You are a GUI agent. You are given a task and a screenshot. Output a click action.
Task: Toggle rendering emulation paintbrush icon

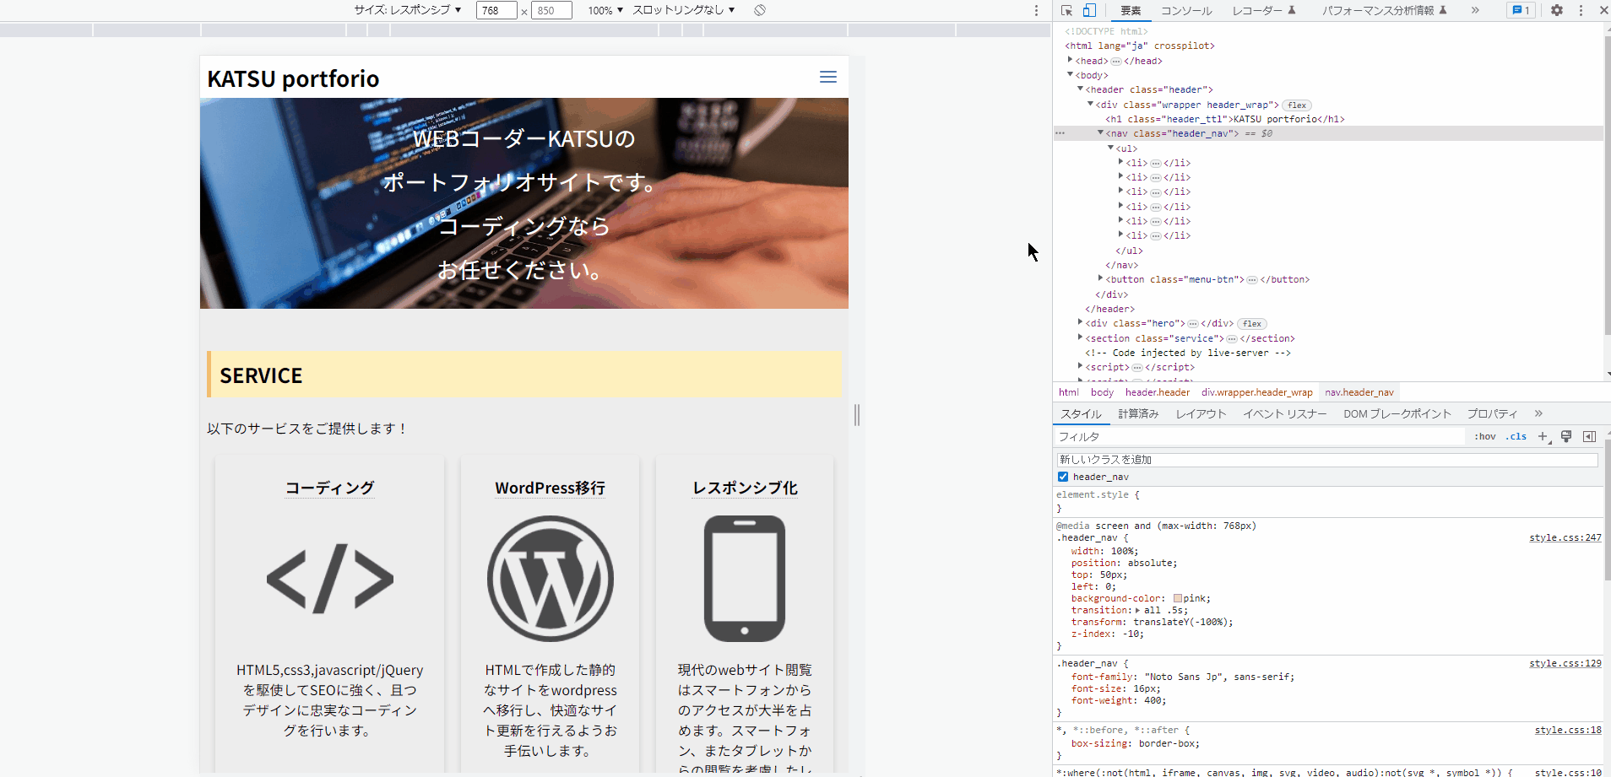[1566, 436]
